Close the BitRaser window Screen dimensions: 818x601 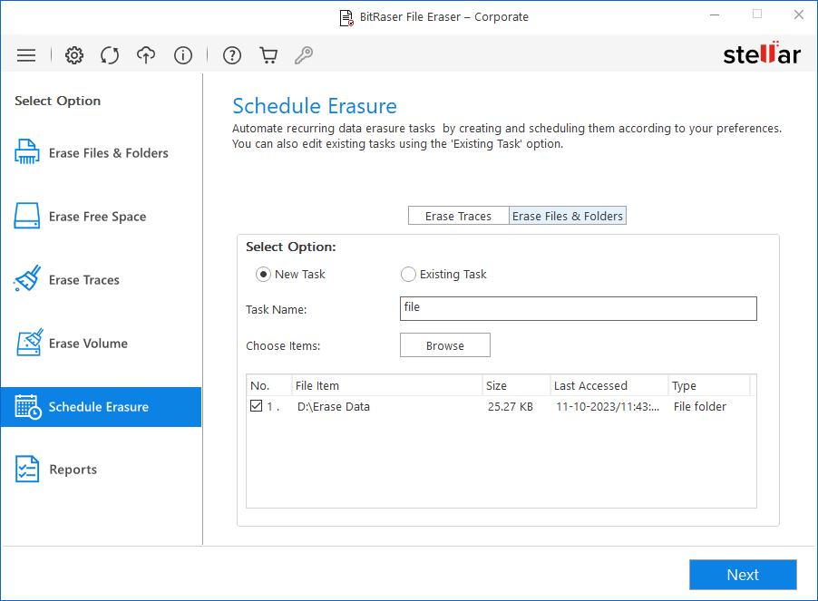point(799,15)
